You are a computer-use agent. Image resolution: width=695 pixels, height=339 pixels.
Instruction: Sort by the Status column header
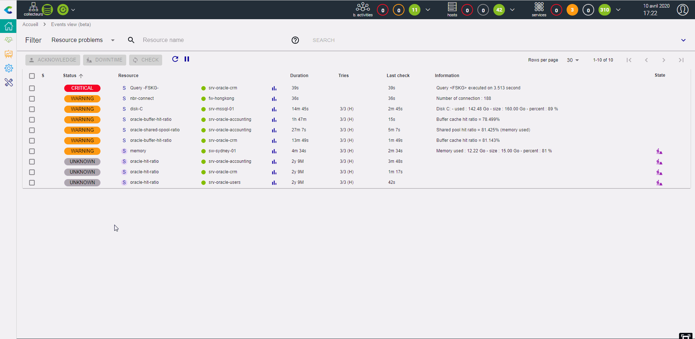pos(73,76)
